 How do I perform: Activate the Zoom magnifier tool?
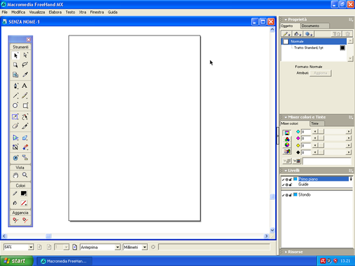25,175
